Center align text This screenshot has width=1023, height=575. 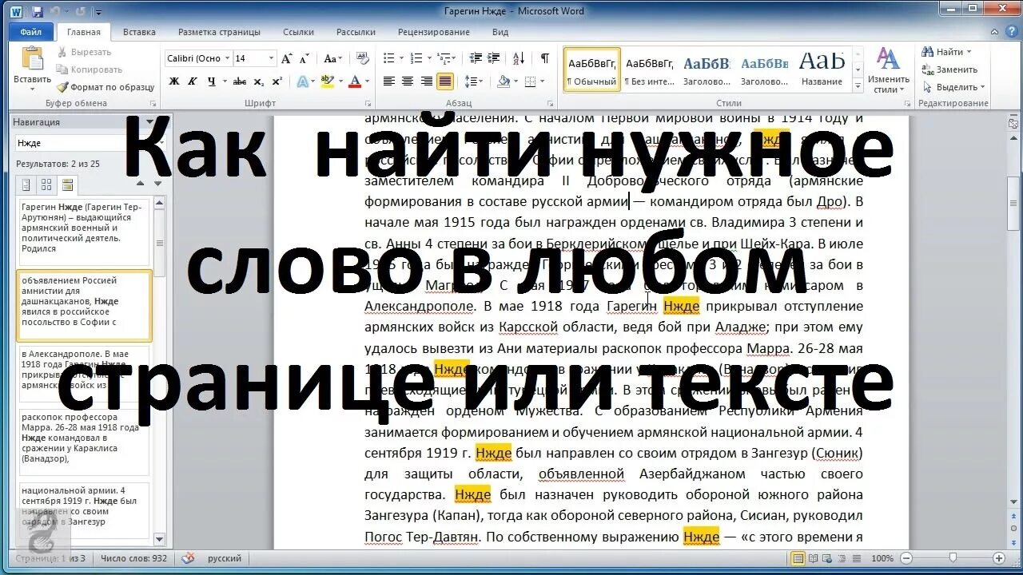(x=408, y=81)
